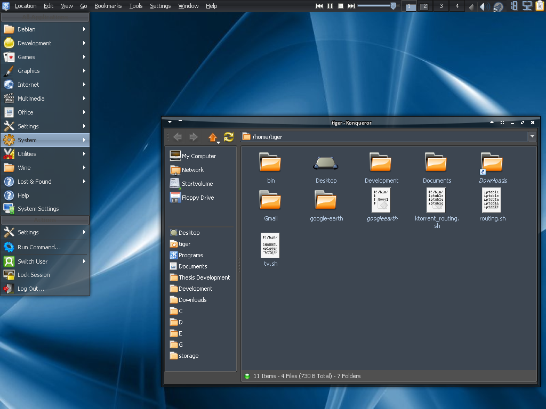Image resolution: width=546 pixels, height=409 pixels.
Task: Open the Window menu
Action: pos(188,6)
